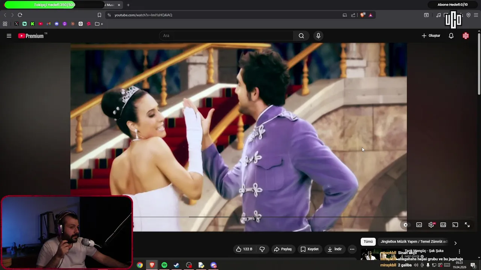Open the account avatar menu
The height and width of the screenshot is (270, 481).
click(x=466, y=36)
